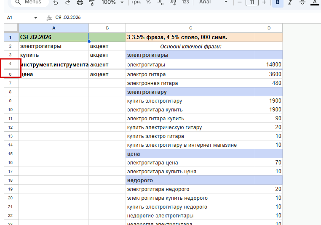
Task: Click the Redo arrow icon
Action: [x=68, y=3]
